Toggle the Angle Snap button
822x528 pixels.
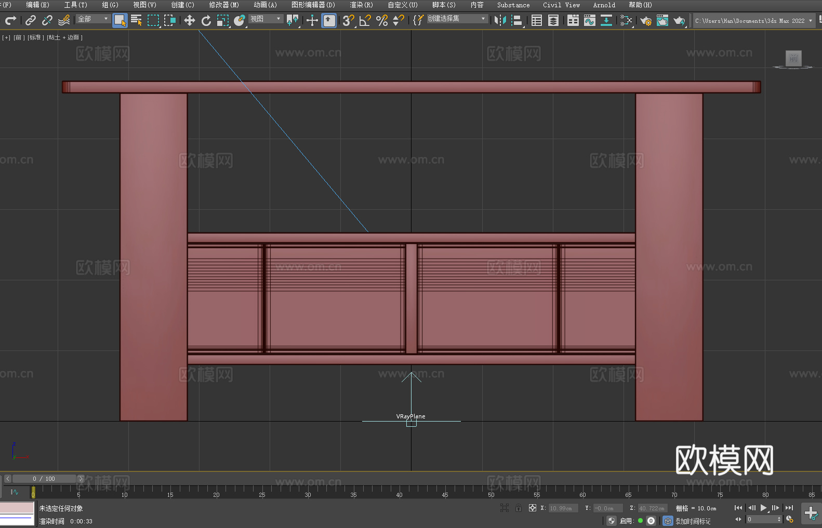pyautogui.click(x=365, y=20)
